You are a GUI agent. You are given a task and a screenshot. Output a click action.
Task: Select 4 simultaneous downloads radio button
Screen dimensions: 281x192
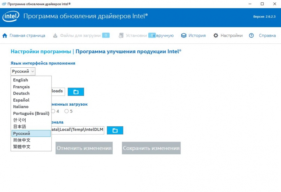[x=53, y=111]
